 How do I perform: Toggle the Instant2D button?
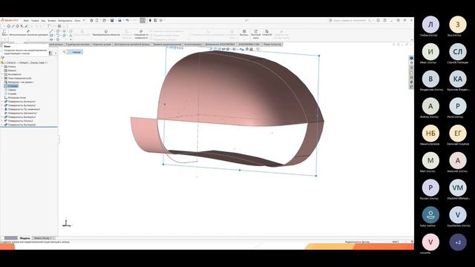(x=266, y=33)
